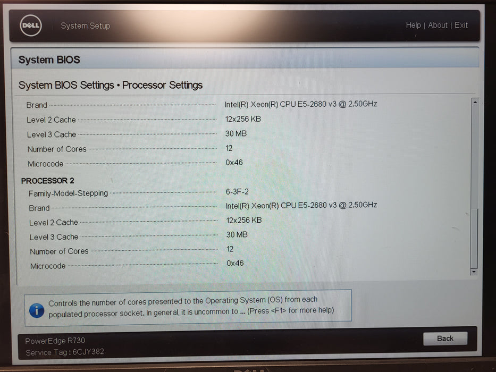Click Processor 2 30 MB value

click(x=237, y=235)
